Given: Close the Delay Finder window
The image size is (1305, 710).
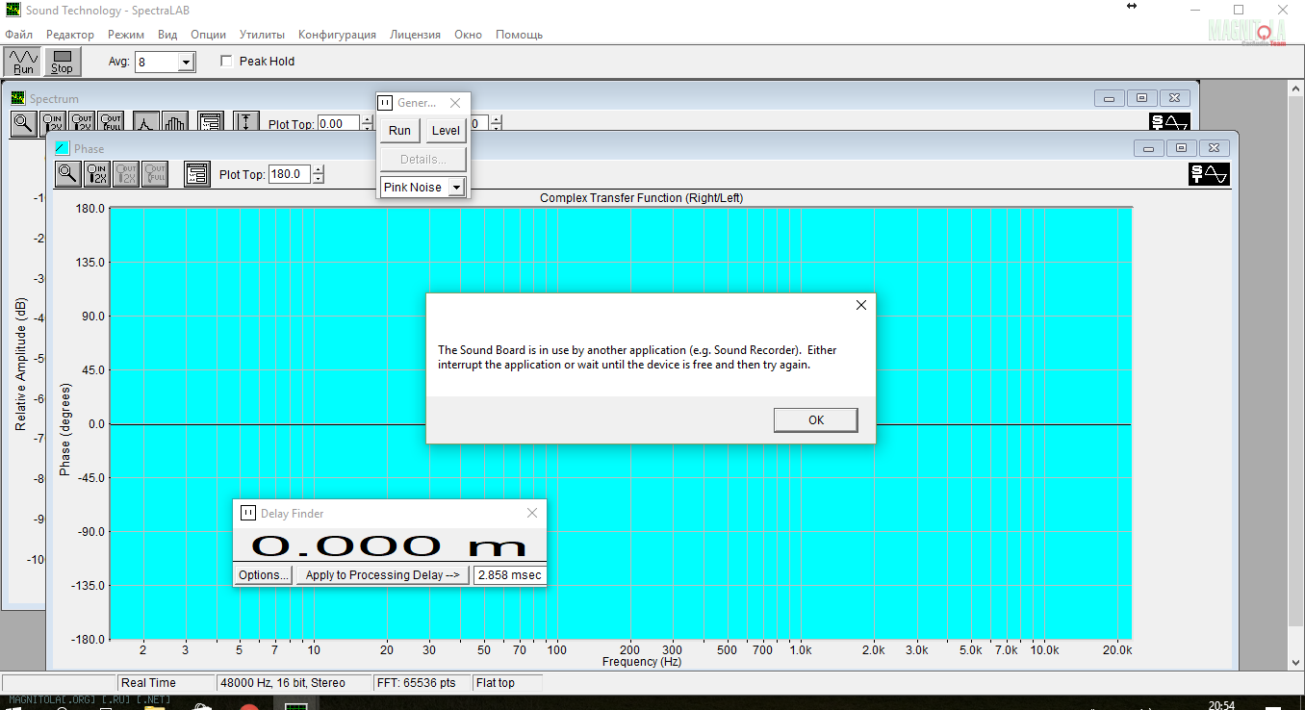Looking at the screenshot, I should [532, 513].
